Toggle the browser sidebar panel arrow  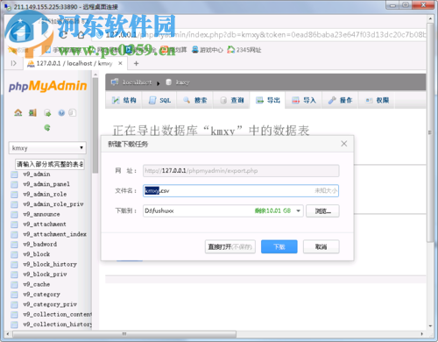[14, 63]
